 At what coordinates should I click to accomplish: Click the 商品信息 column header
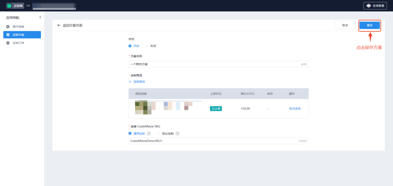coord(141,94)
